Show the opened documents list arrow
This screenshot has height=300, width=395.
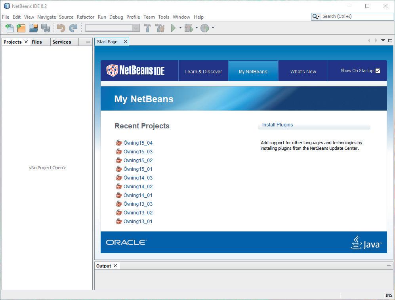pyautogui.click(x=383, y=40)
